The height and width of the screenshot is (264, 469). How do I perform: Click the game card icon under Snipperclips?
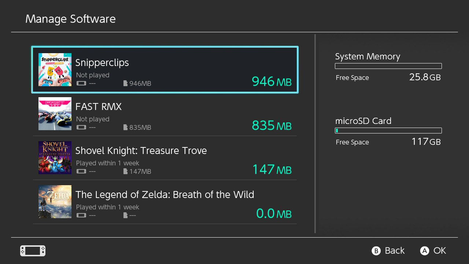click(81, 83)
